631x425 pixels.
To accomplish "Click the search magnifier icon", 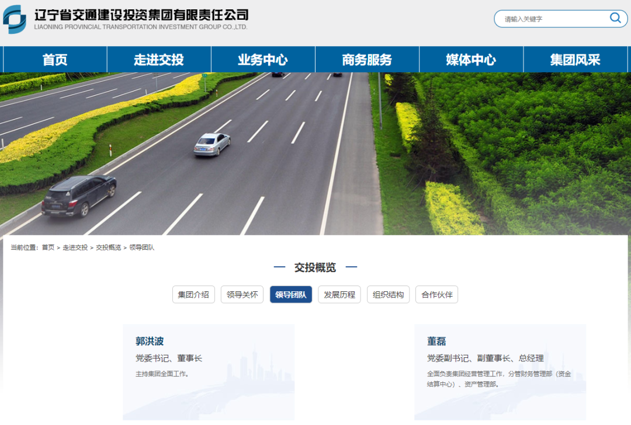I will point(615,18).
